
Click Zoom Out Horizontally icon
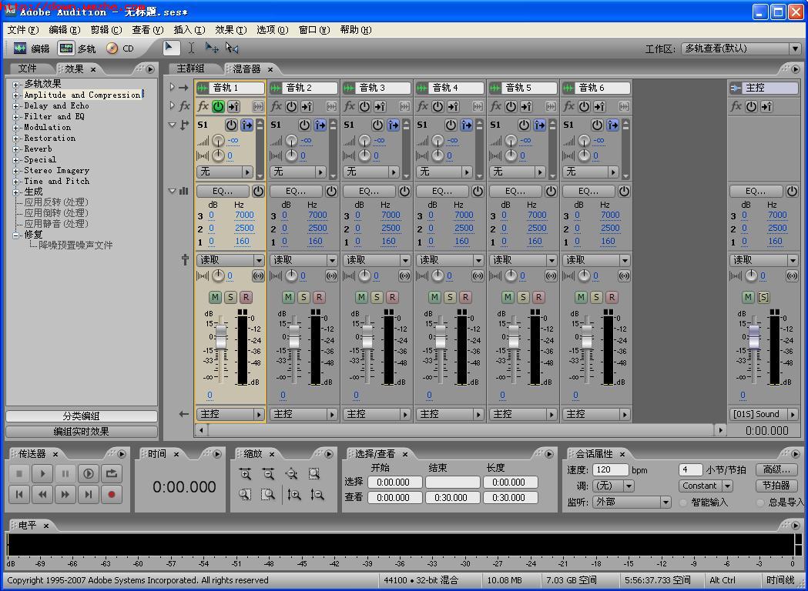click(x=269, y=473)
